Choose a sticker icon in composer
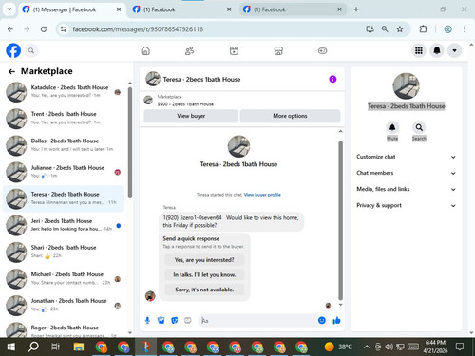The image size is (475, 356). coord(175,321)
